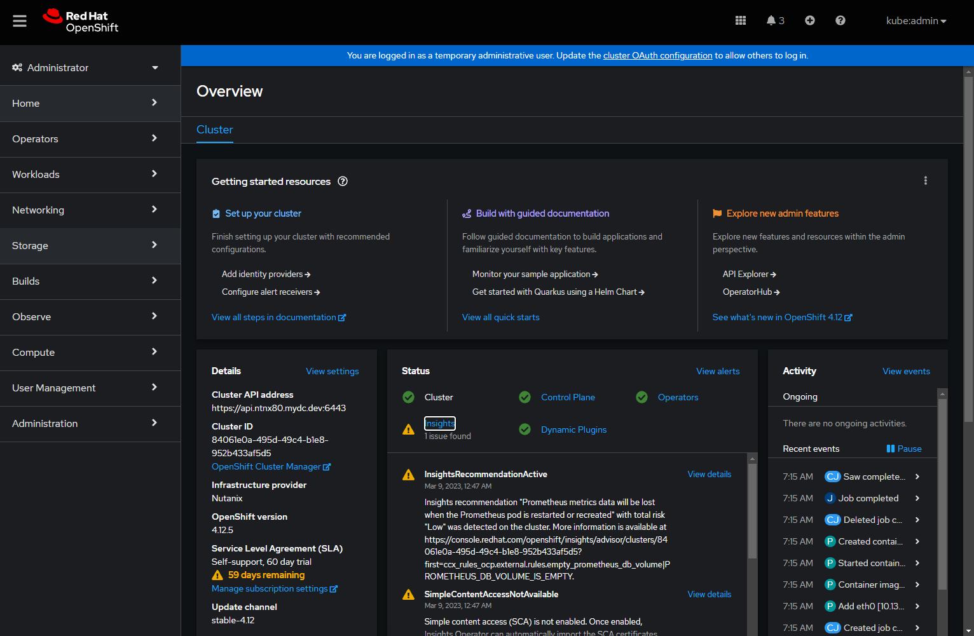
Task: Click the Red Hat OpenShift logo
Action: click(81, 21)
